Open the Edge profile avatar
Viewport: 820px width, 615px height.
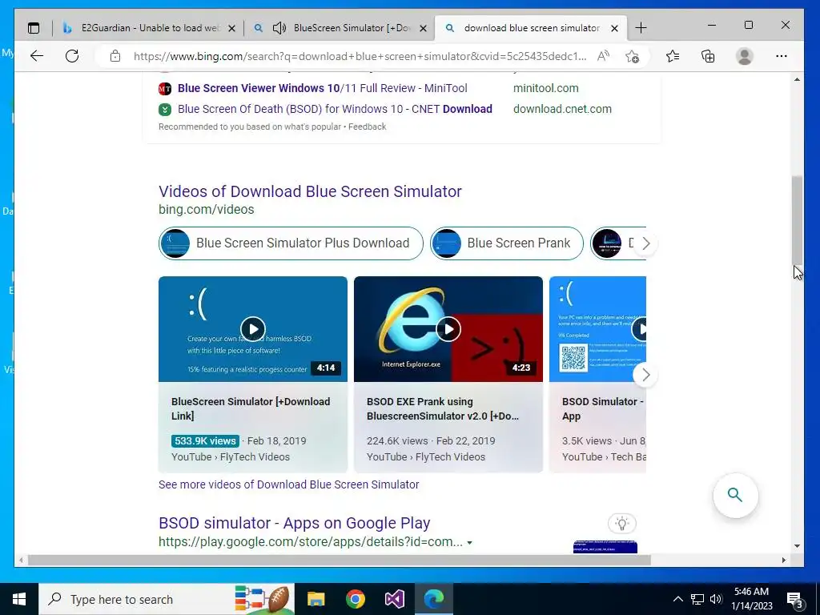pyautogui.click(x=744, y=56)
